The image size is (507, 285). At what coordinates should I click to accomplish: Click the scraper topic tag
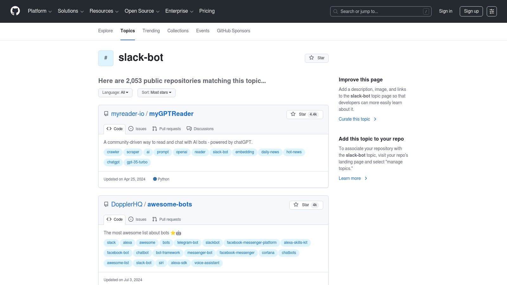pos(133,152)
